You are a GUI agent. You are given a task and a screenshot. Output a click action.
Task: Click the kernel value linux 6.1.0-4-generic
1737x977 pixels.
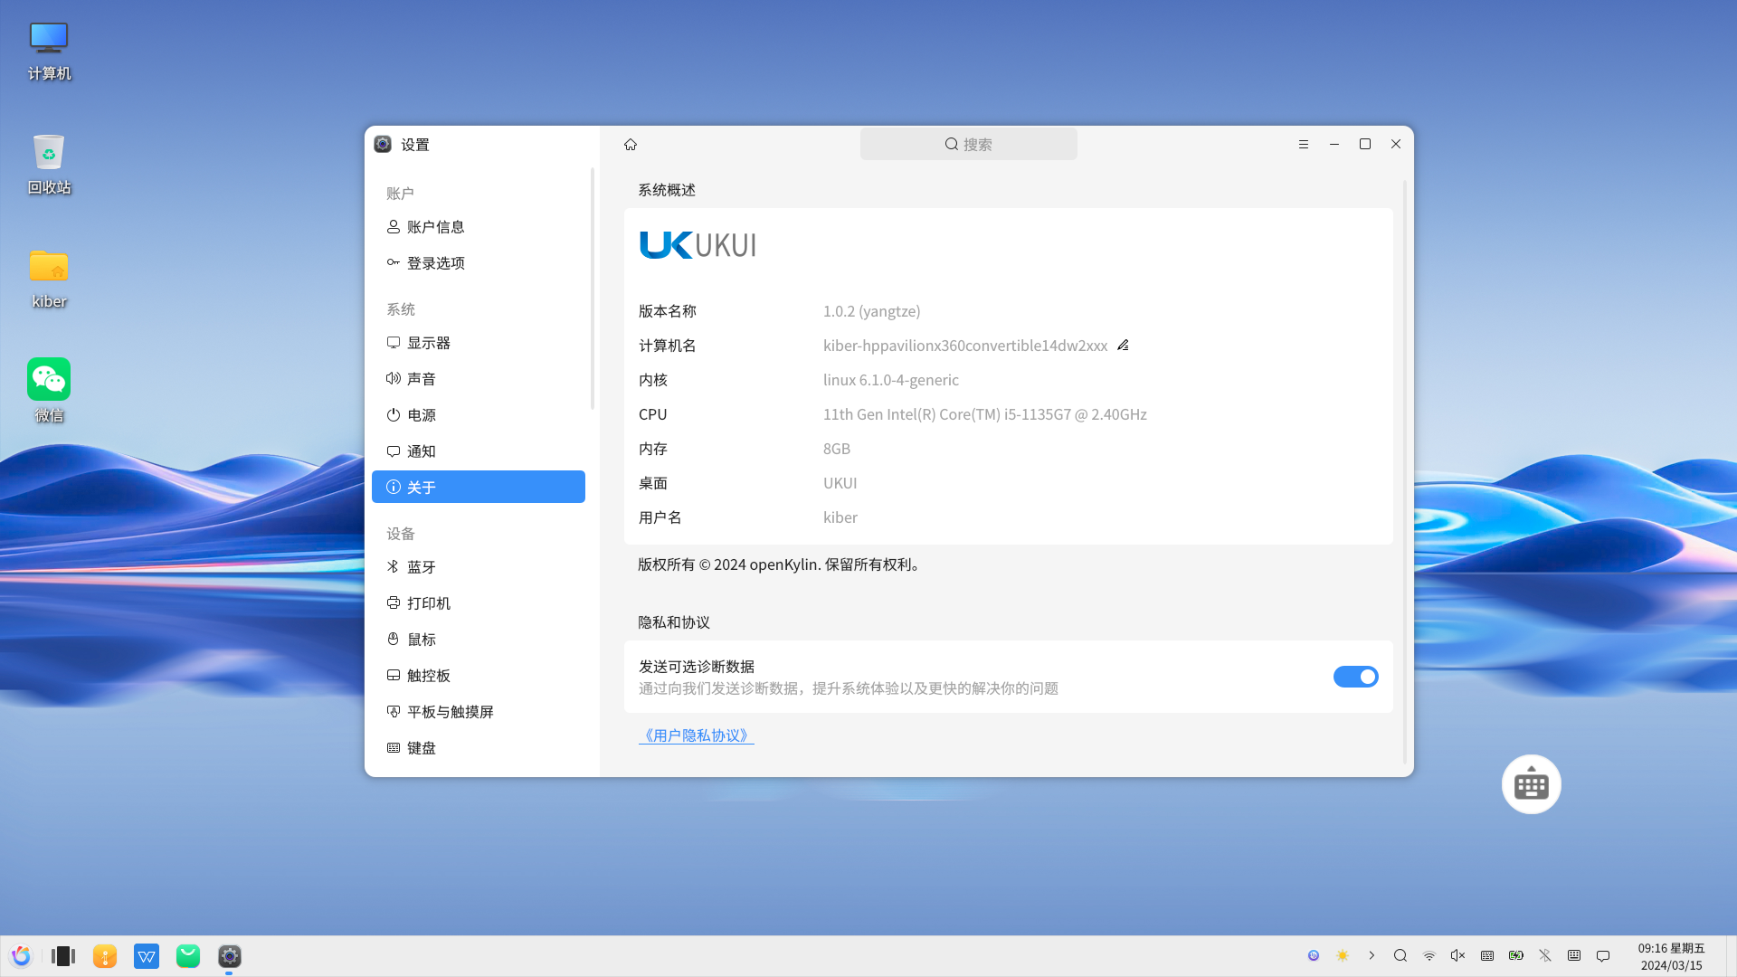(891, 380)
